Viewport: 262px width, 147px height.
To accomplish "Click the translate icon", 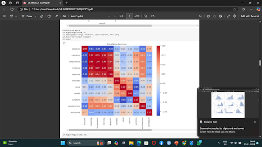I will pyautogui.click(x=64, y=16).
